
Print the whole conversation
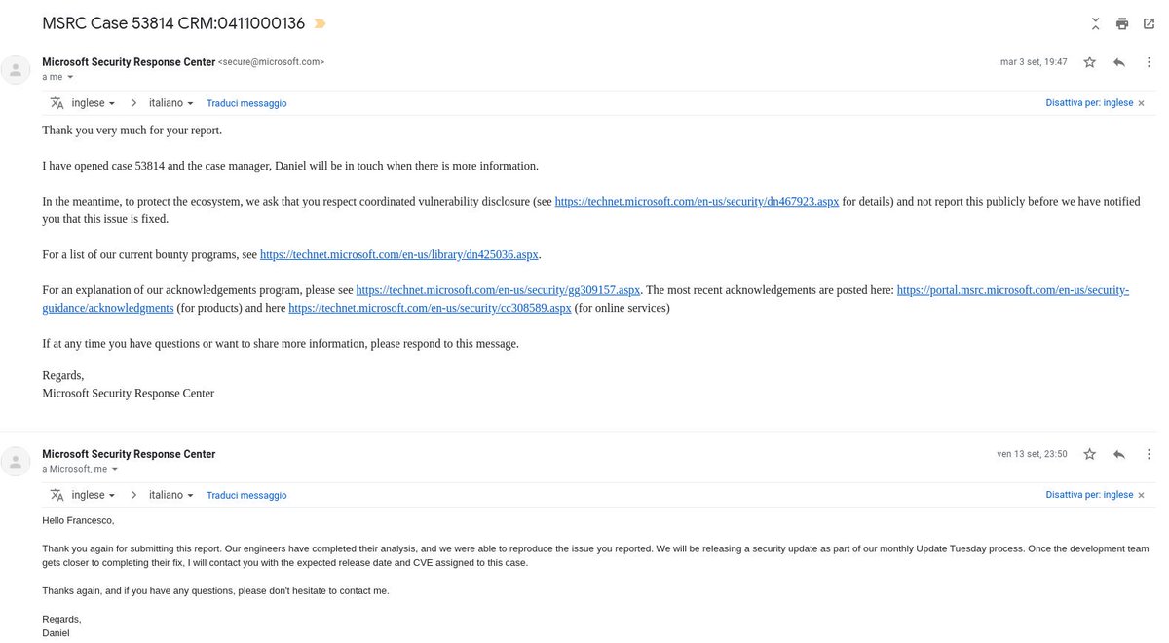pos(1122,23)
